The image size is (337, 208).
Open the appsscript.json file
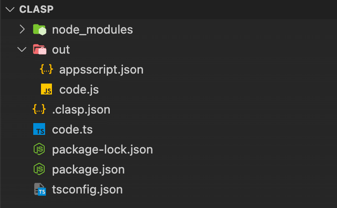tap(101, 70)
